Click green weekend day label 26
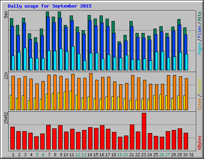204x159 pixels. (x=161, y=155)
